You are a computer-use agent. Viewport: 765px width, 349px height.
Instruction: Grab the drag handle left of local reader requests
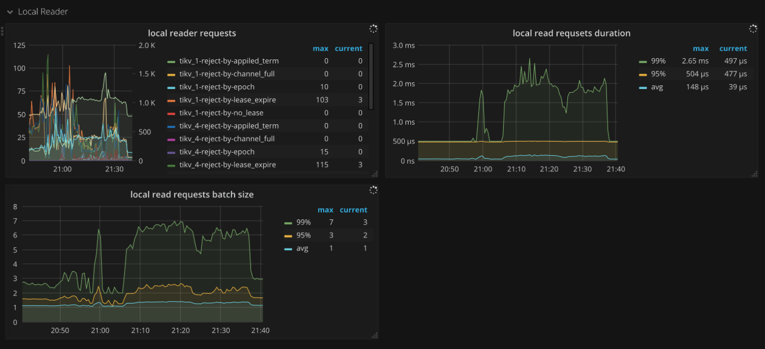[4, 32]
